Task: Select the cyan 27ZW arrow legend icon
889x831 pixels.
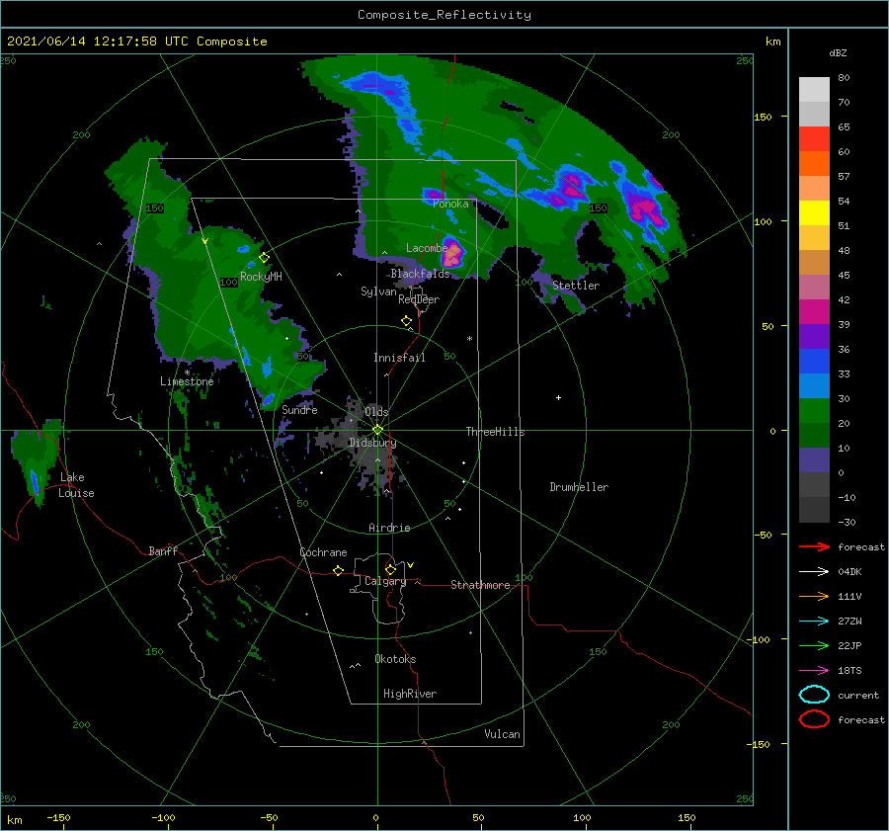Action: point(814,622)
